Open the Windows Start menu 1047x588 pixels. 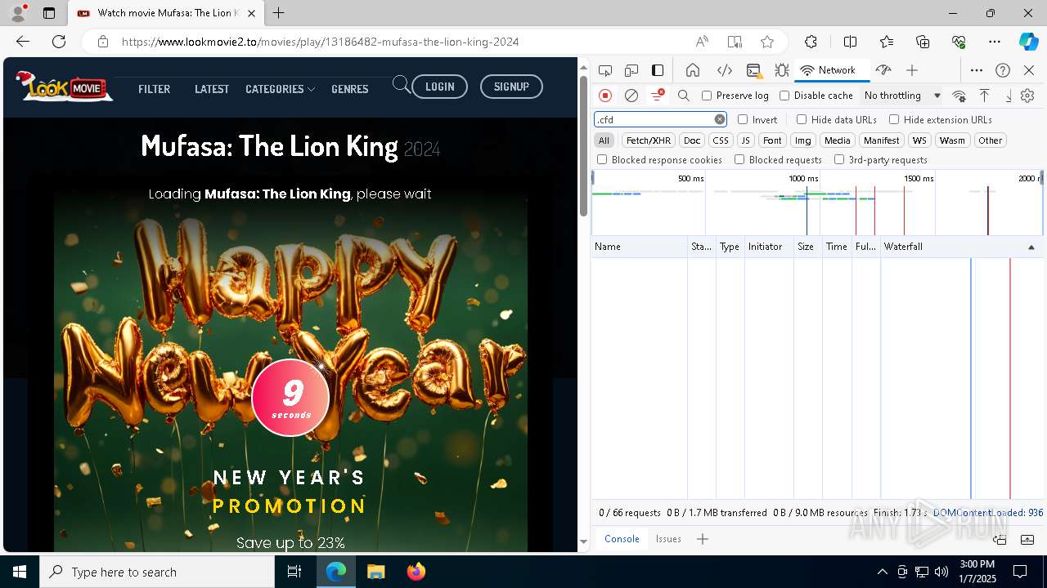pyautogui.click(x=20, y=572)
